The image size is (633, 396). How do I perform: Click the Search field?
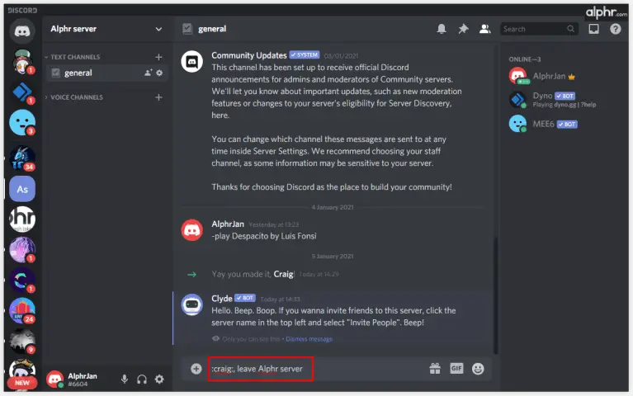click(x=539, y=29)
